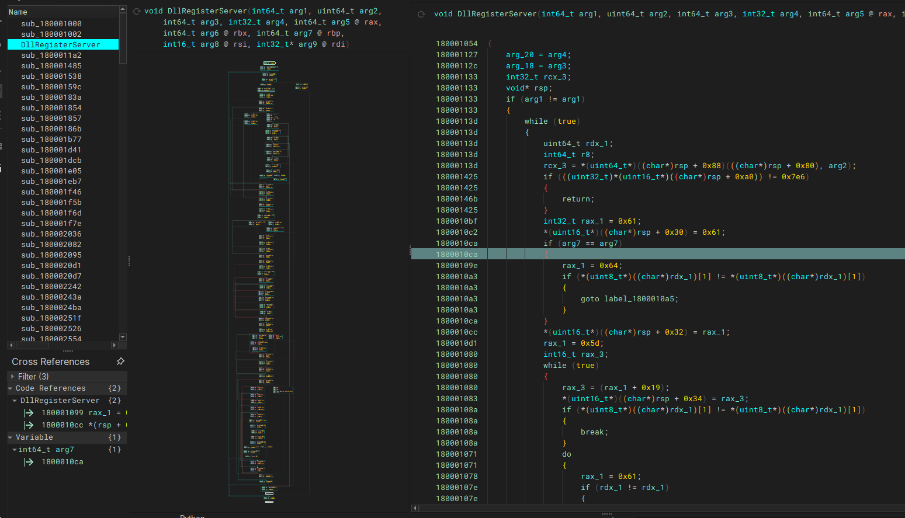905x518 pixels.
Task: Click 'int32_t rax_1 = 0x61;' line
Action: (592, 221)
